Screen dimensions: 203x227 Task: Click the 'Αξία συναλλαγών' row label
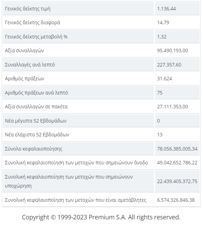[24, 51]
